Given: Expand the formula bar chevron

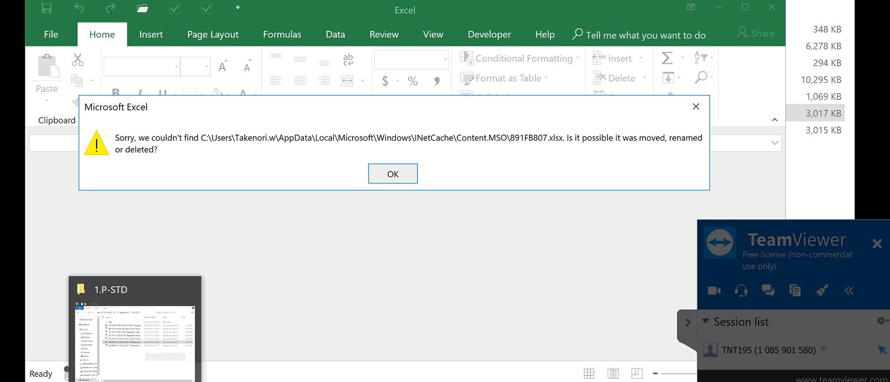Looking at the screenshot, I should tap(775, 142).
